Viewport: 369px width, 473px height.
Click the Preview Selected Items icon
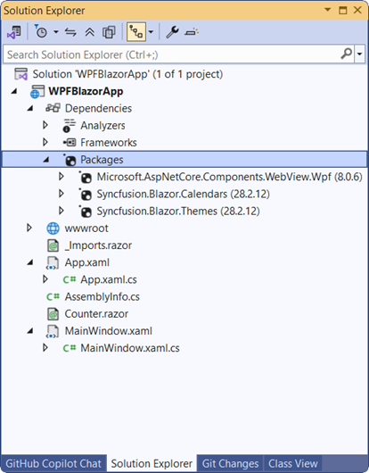click(192, 31)
